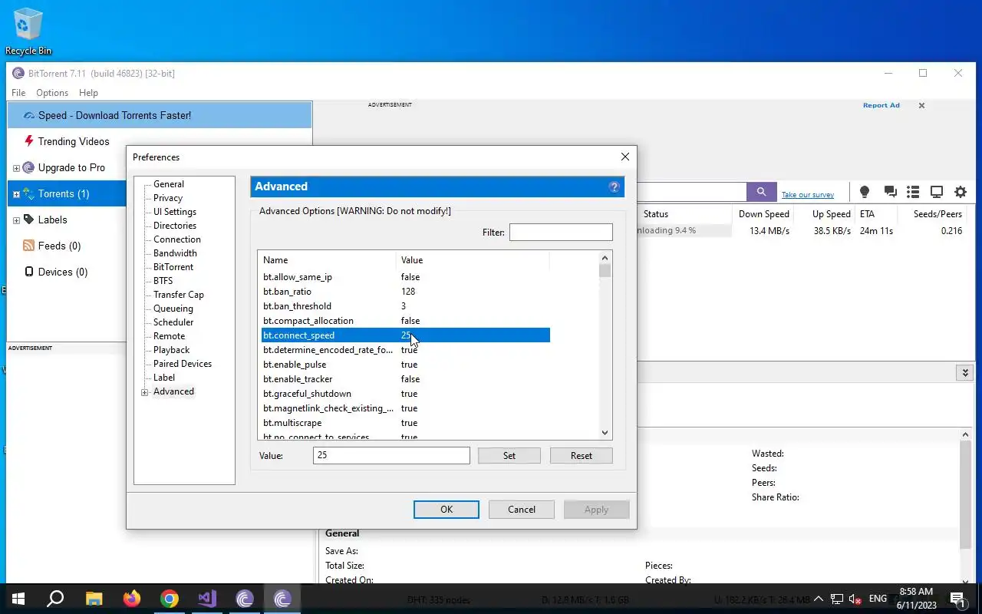Screen dimensions: 982x614
Task: Click the search magnifier button in BitTorrent toolbar
Action: (x=761, y=192)
